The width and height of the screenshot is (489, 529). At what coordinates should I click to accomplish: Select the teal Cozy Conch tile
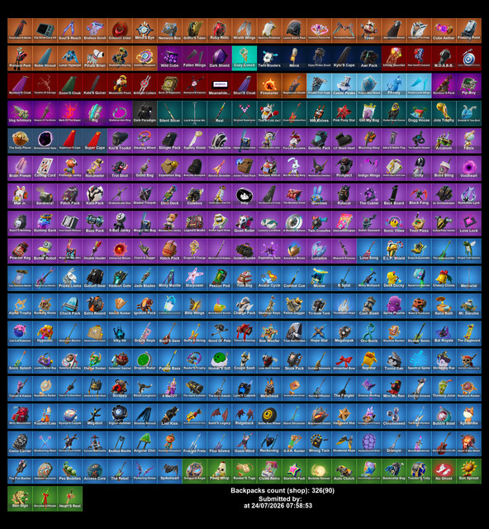pos(244,59)
